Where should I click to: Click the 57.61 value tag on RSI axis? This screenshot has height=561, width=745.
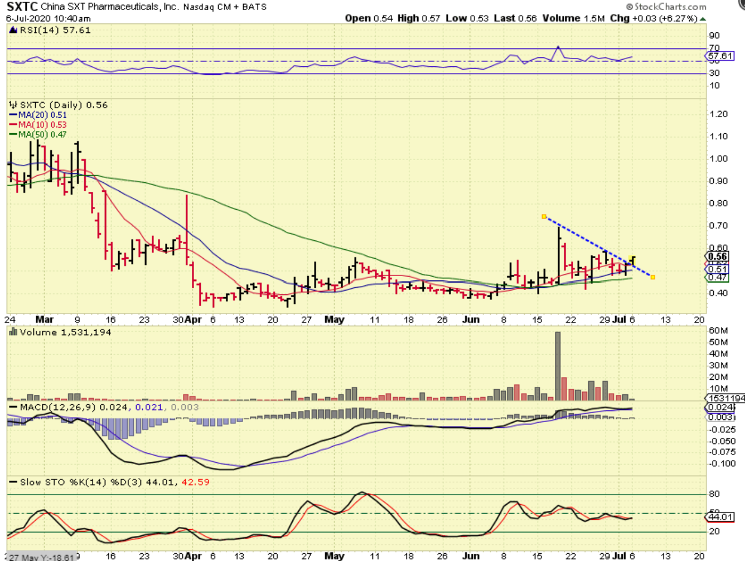tap(720, 56)
